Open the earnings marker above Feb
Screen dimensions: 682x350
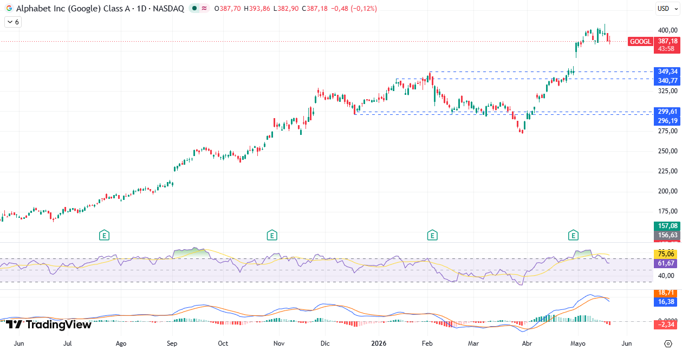tap(432, 235)
